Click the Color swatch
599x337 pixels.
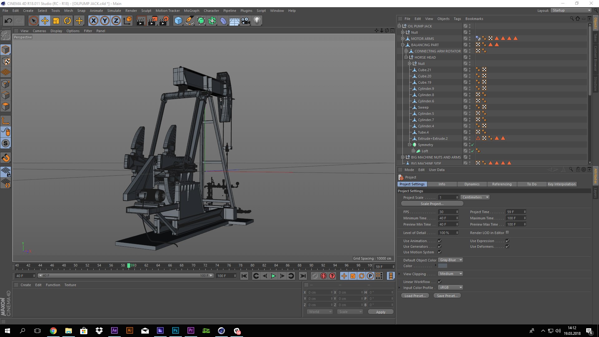442,266
